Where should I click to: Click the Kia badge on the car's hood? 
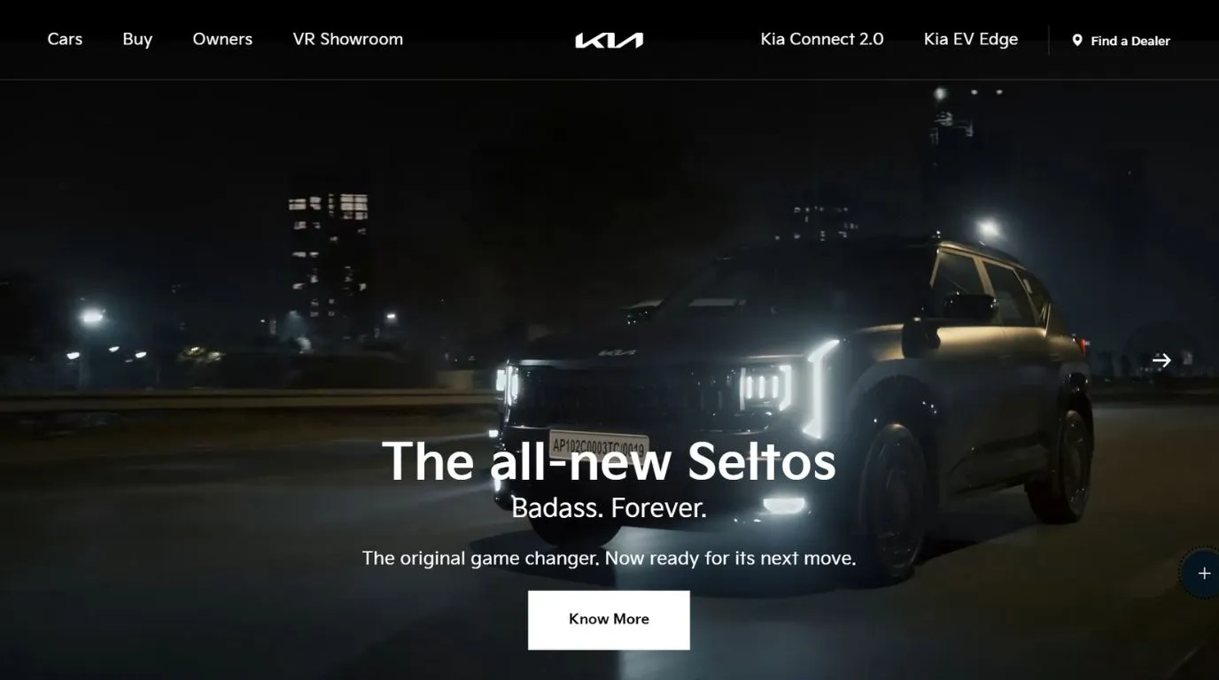tap(617, 352)
